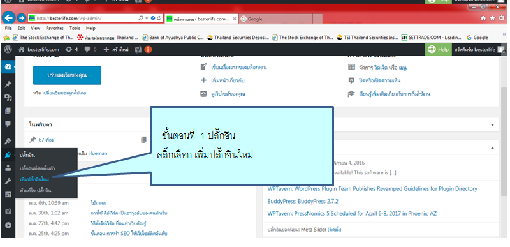The height and width of the screenshot is (247, 510).
Task: Open the address bar dropdown arrow
Action: pos(147,19)
